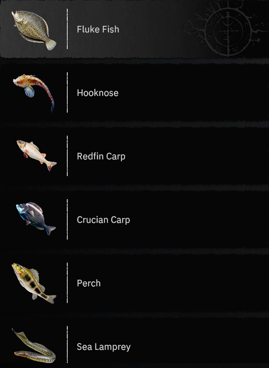Click the Sea Lamprey name text
The height and width of the screenshot is (368, 269).
pyautogui.click(x=104, y=347)
